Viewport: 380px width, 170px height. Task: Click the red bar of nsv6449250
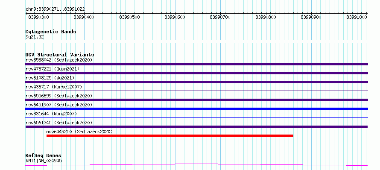pos(170,136)
